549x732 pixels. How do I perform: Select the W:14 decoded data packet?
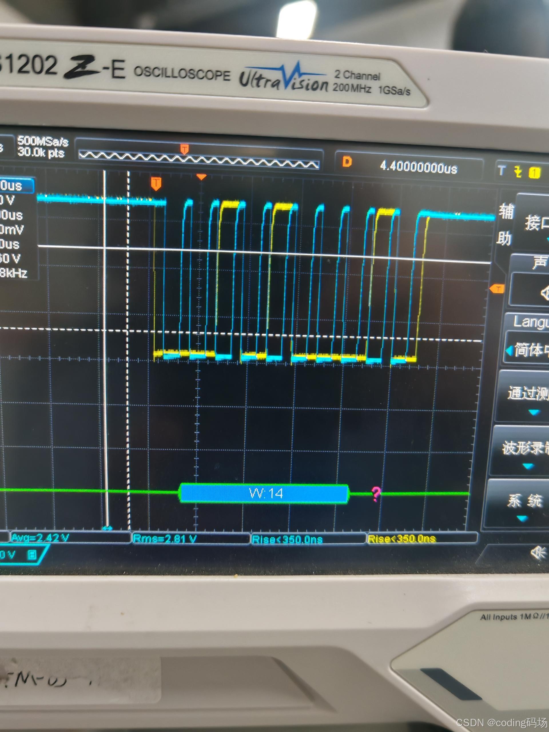coord(264,494)
